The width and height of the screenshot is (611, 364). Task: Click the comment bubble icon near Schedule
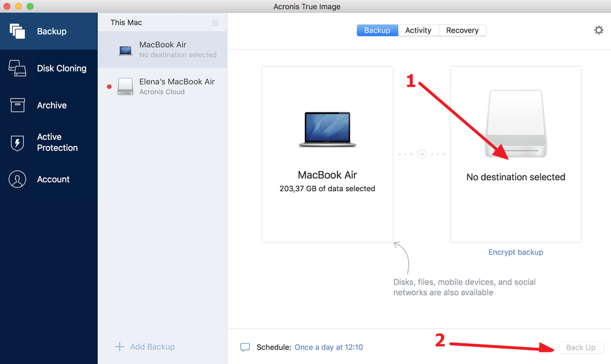245,347
